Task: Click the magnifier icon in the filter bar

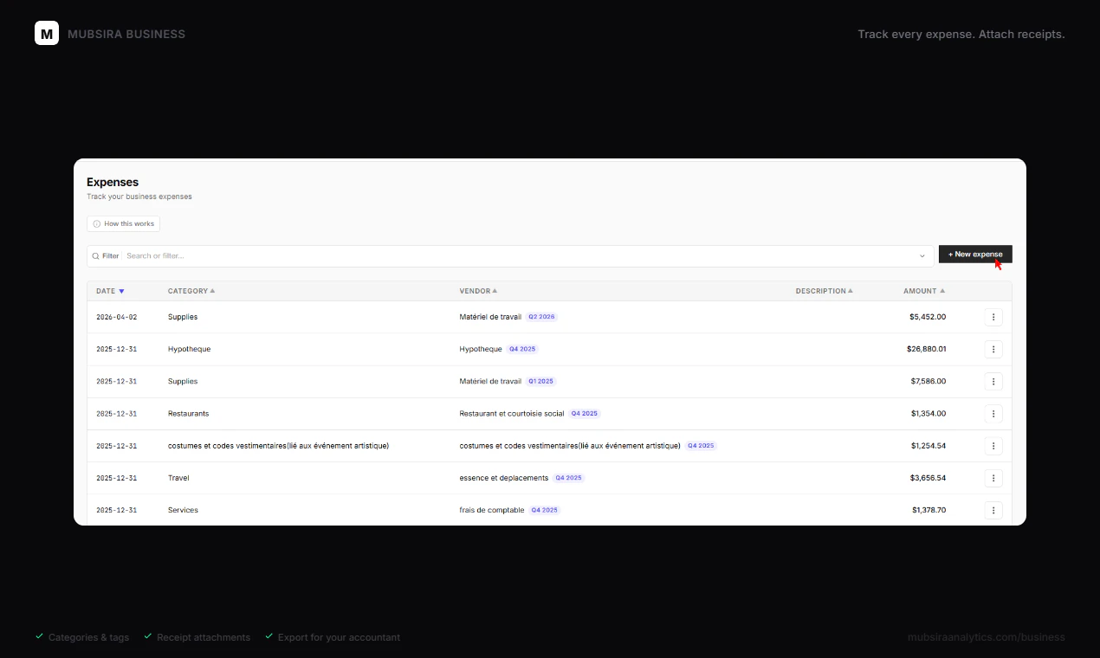Action: click(x=95, y=255)
